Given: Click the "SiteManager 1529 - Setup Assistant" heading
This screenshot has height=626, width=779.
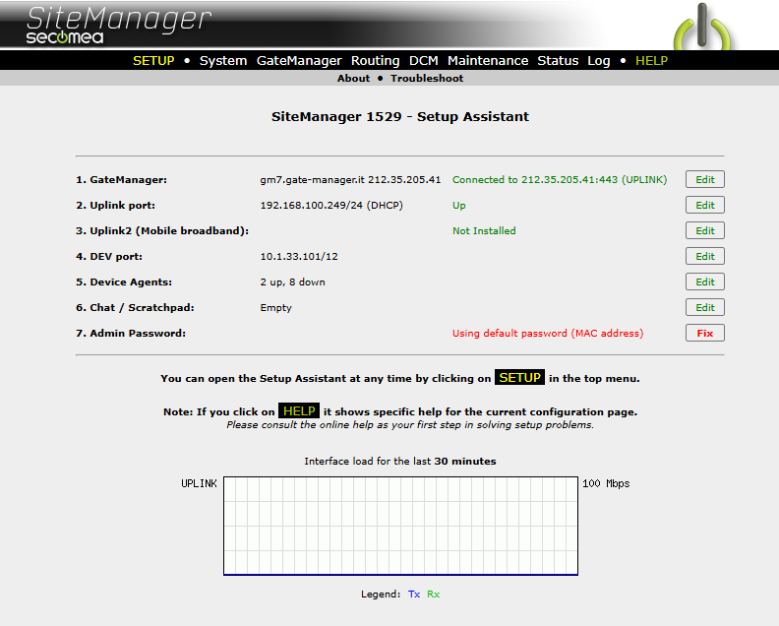Looking at the screenshot, I should point(400,116).
